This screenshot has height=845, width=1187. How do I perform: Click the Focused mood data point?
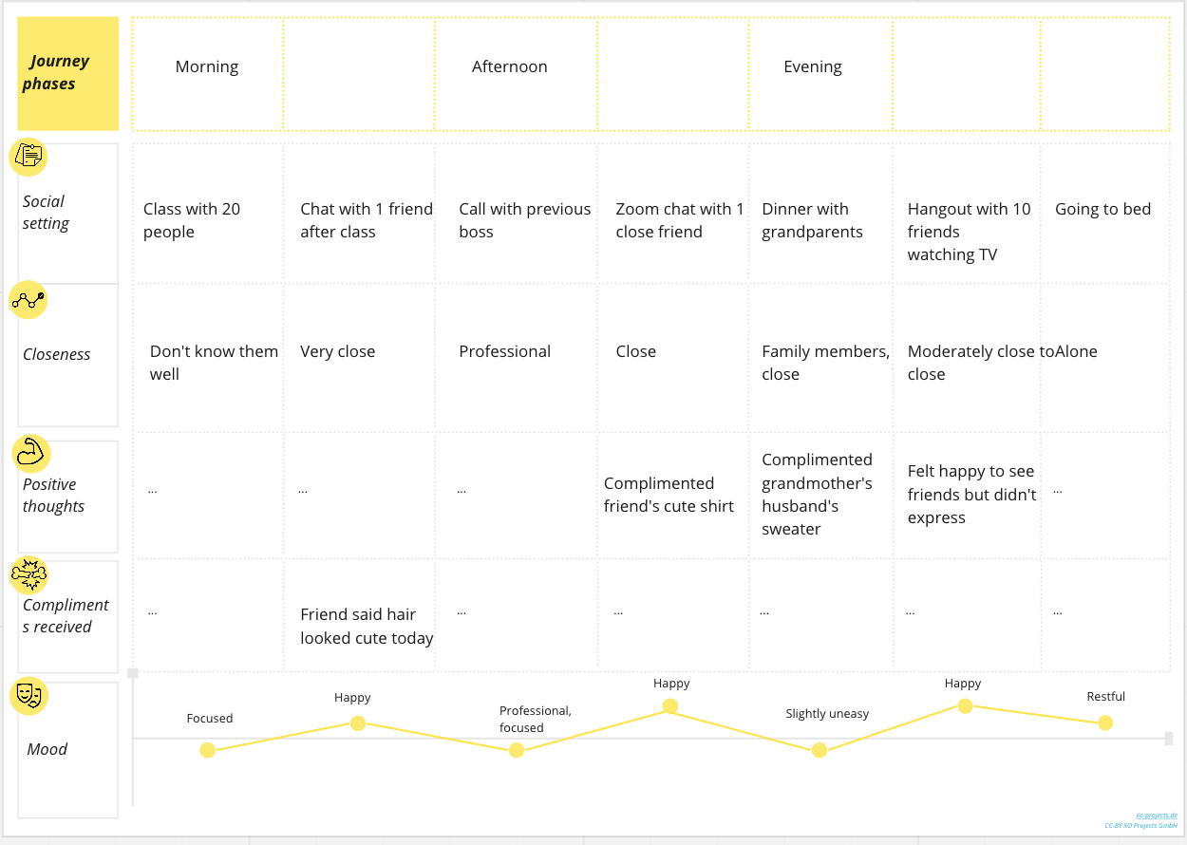(208, 750)
